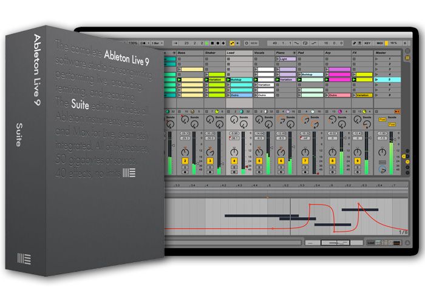The height and width of the screenshot is (307, 425).
Task: Toggle the KEY map mode switch
Action: click(367, 43)
